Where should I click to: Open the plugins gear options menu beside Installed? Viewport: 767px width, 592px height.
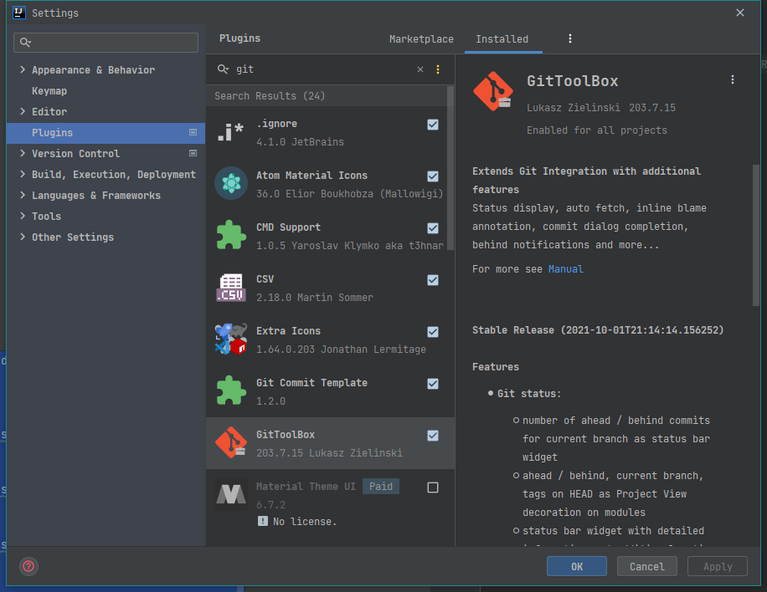coord(570,38)
